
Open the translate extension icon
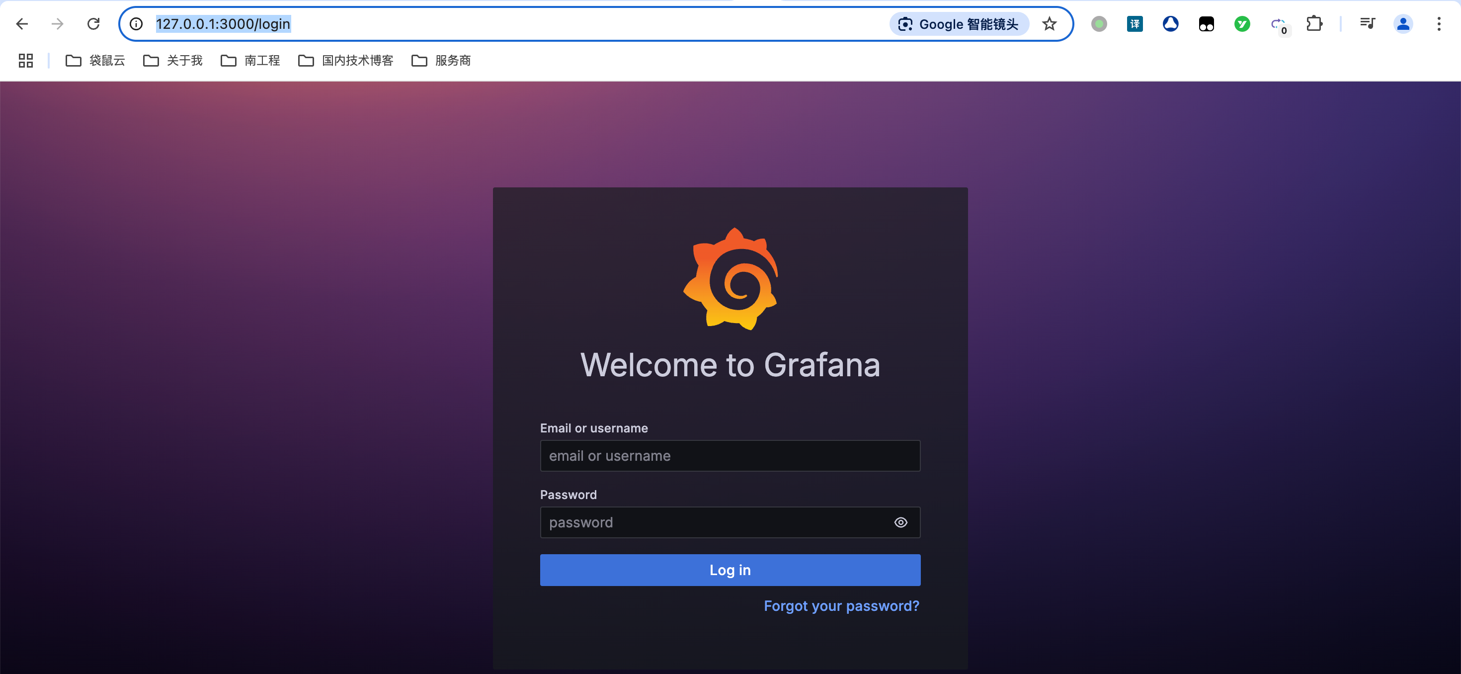(x=1135, y=24)
